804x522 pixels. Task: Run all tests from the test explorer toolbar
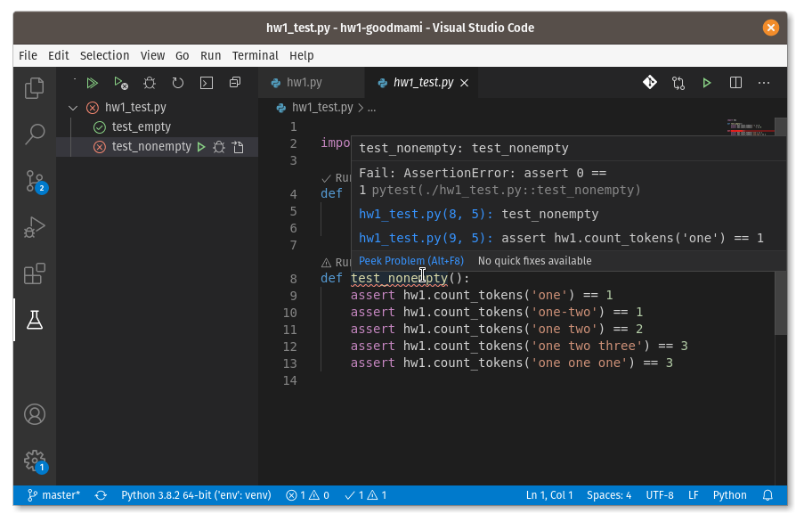92,82
